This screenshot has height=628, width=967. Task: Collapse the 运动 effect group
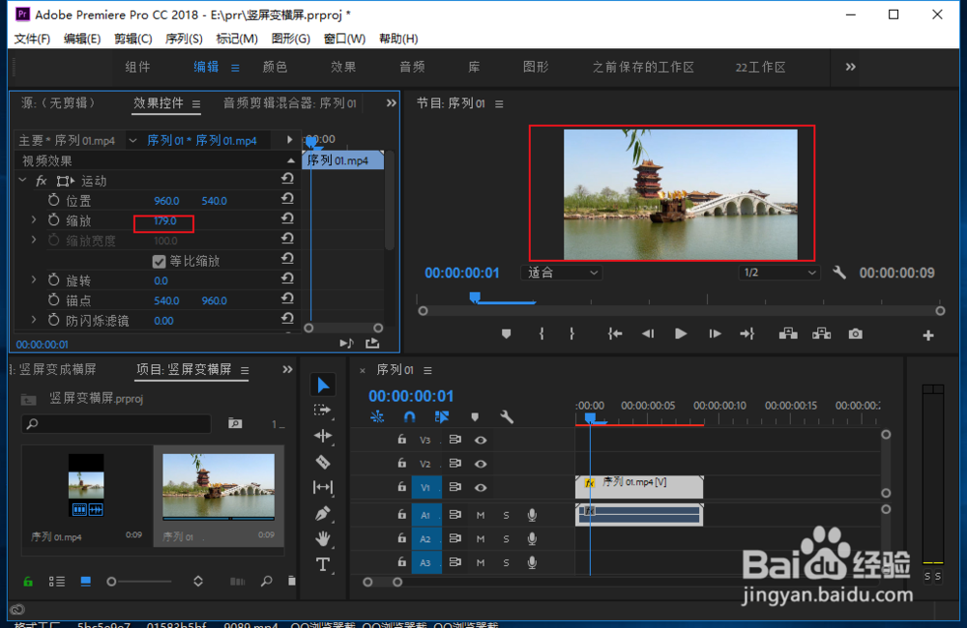pos(23,181)
